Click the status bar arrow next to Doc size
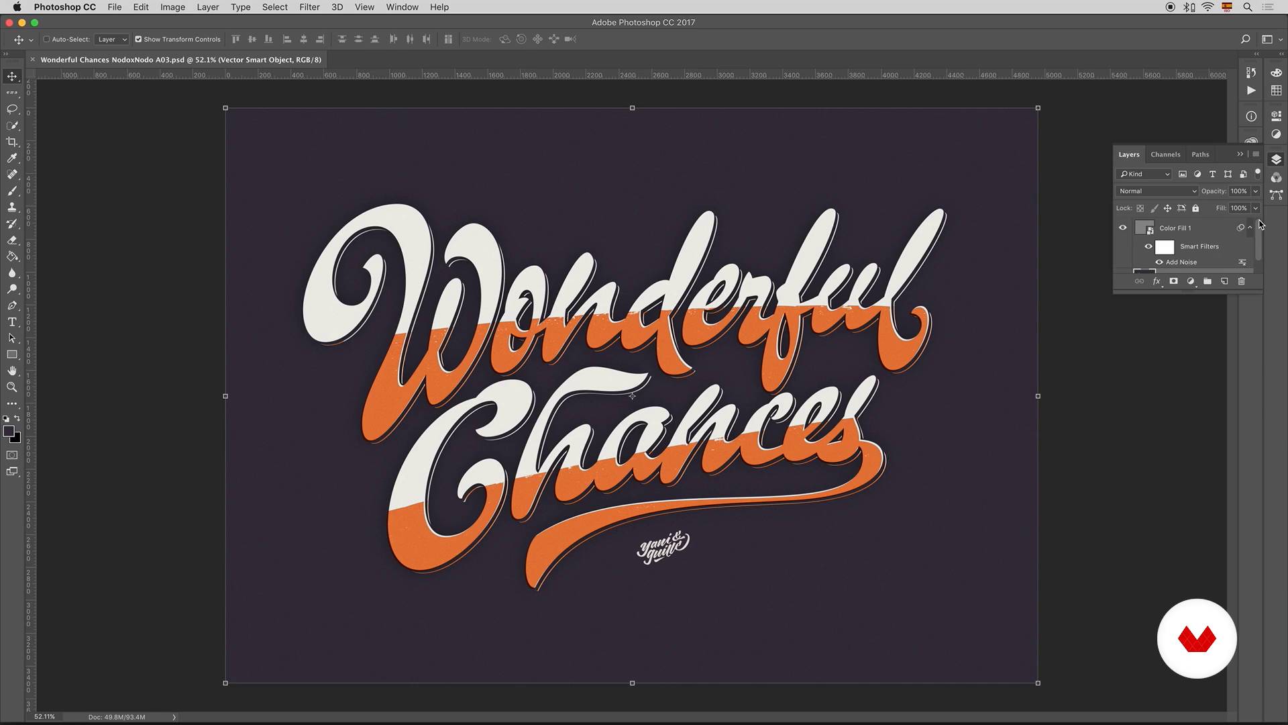This screenshot has height=725, width=1288. [x=174, y=717]
